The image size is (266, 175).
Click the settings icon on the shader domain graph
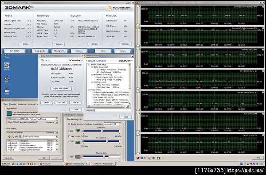point(263,28)
